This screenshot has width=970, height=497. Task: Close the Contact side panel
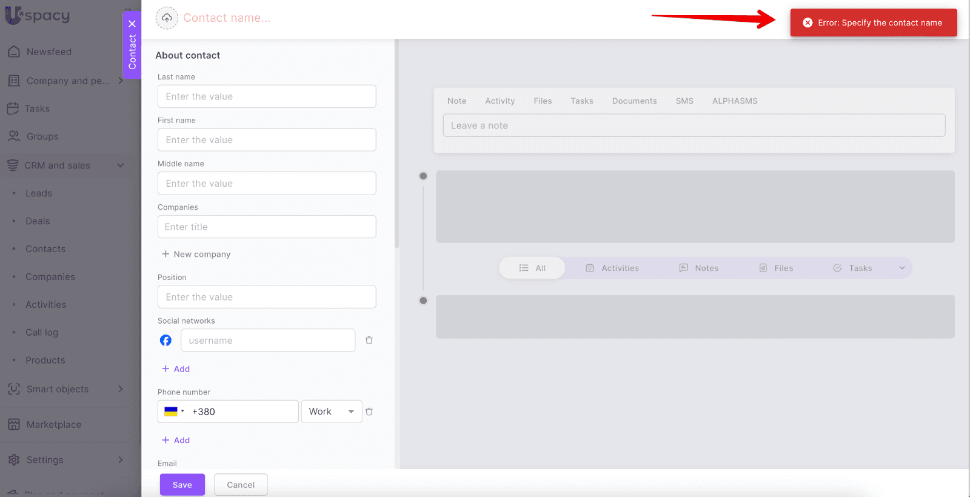132,24
